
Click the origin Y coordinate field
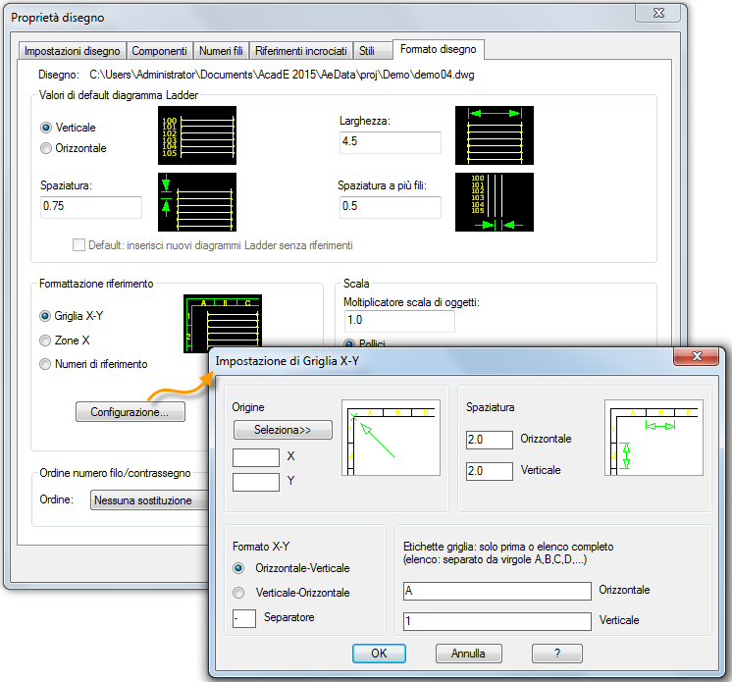pos(256,482)
